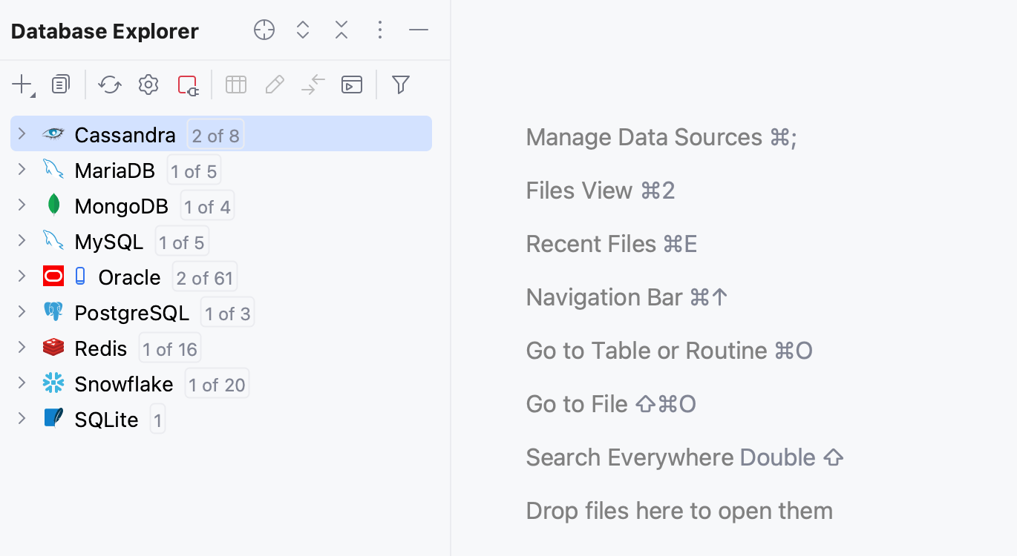Click Cassandra's "2 of 8" schema badge
1017x556 pixels.
[x=215, y=135]
